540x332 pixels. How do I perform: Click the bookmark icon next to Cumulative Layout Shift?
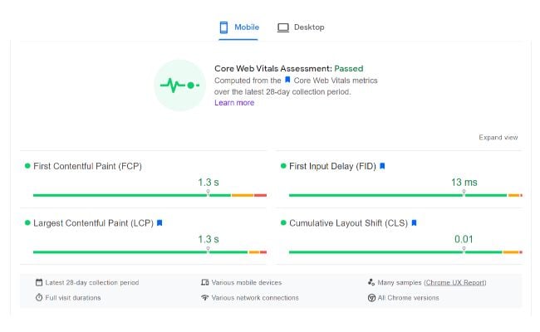pyautogui.click(x=414, y=223)
